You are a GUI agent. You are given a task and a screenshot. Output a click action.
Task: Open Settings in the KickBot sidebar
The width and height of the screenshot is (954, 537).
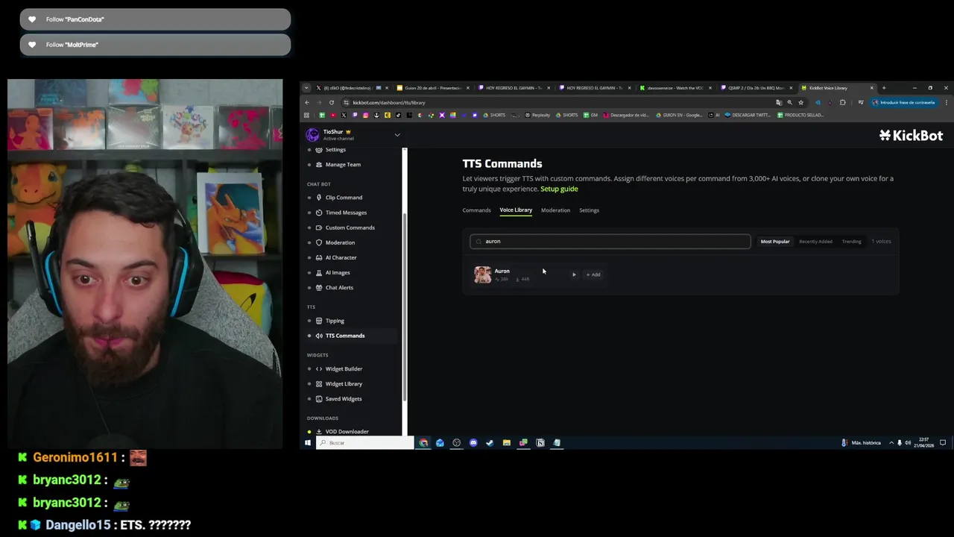pos(335,150)
